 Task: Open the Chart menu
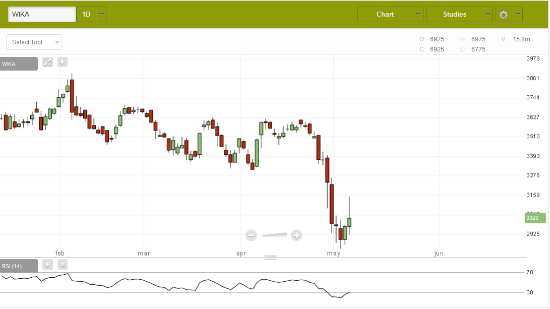[x=385, y=15]
